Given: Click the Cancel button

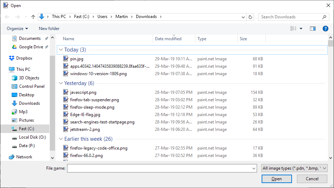Looking at the screenshot, I should click(312, 179).
